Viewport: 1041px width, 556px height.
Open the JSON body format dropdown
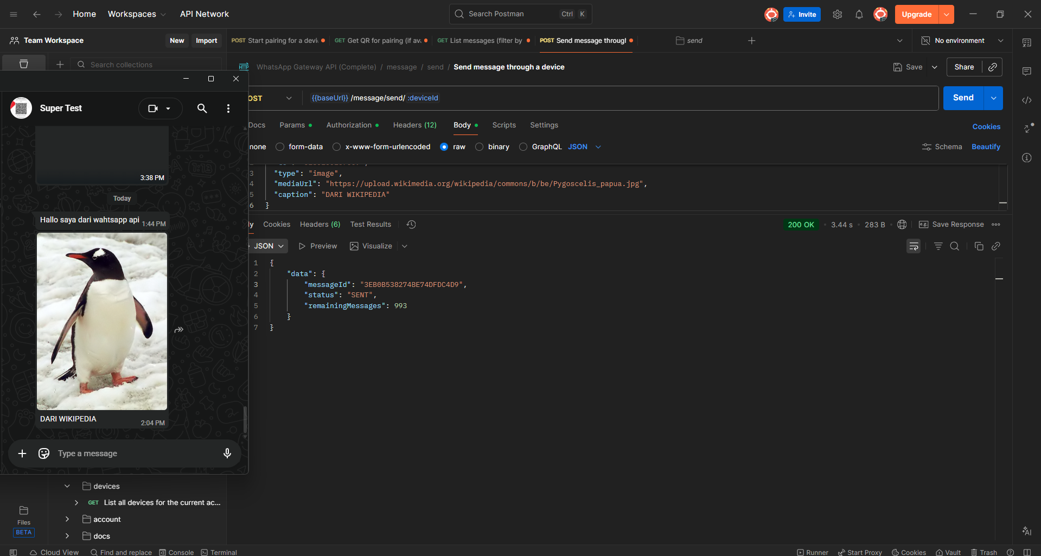[584, 146]
